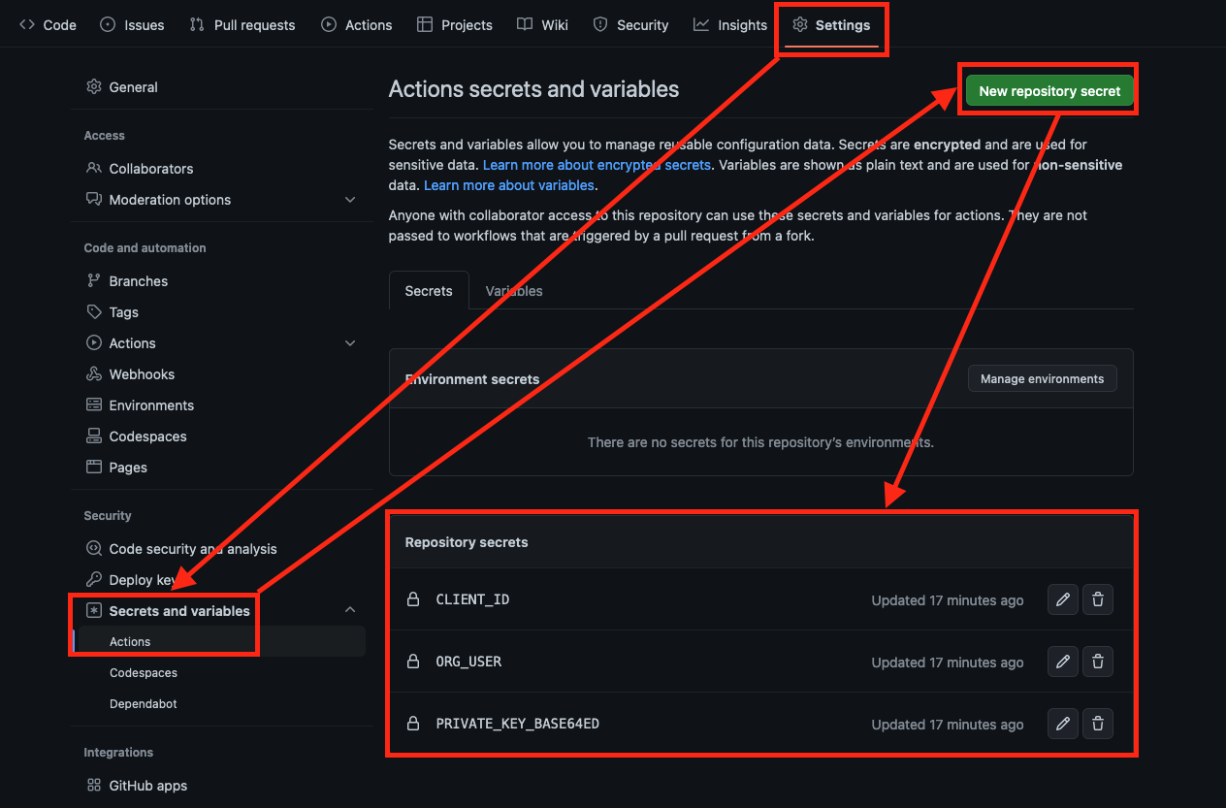Open the Security tab in top navigation

pyautogui.click(x=630, y=25)
